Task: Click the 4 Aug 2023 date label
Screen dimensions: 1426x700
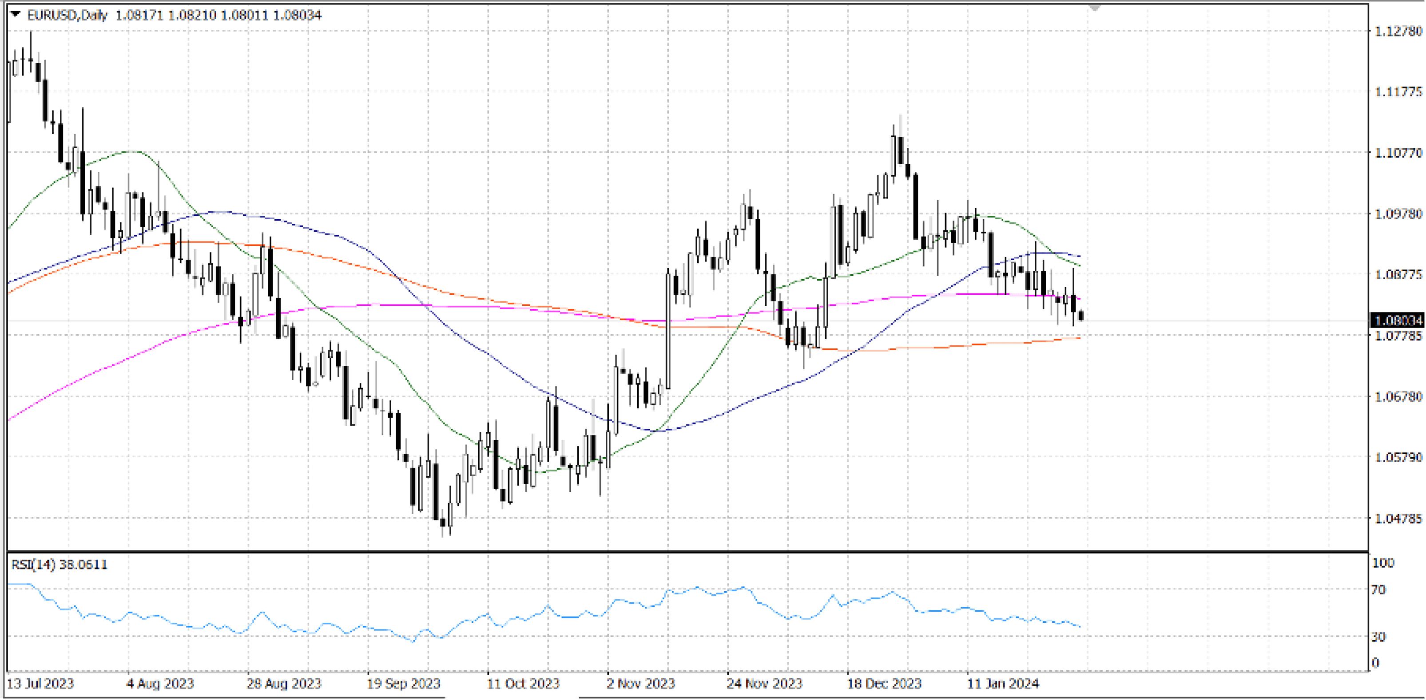Action: point(160,684)
